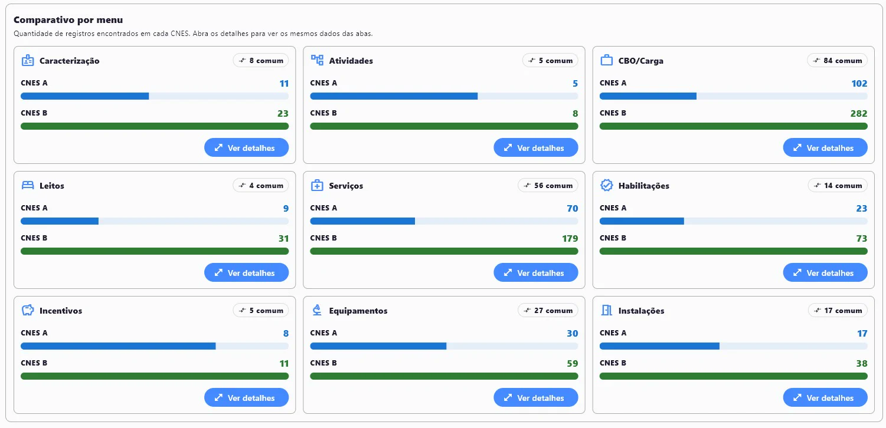Click the CNES B progress bar in Serviços
This screenshot has height=428, width=886.
[x=444, y=251]
